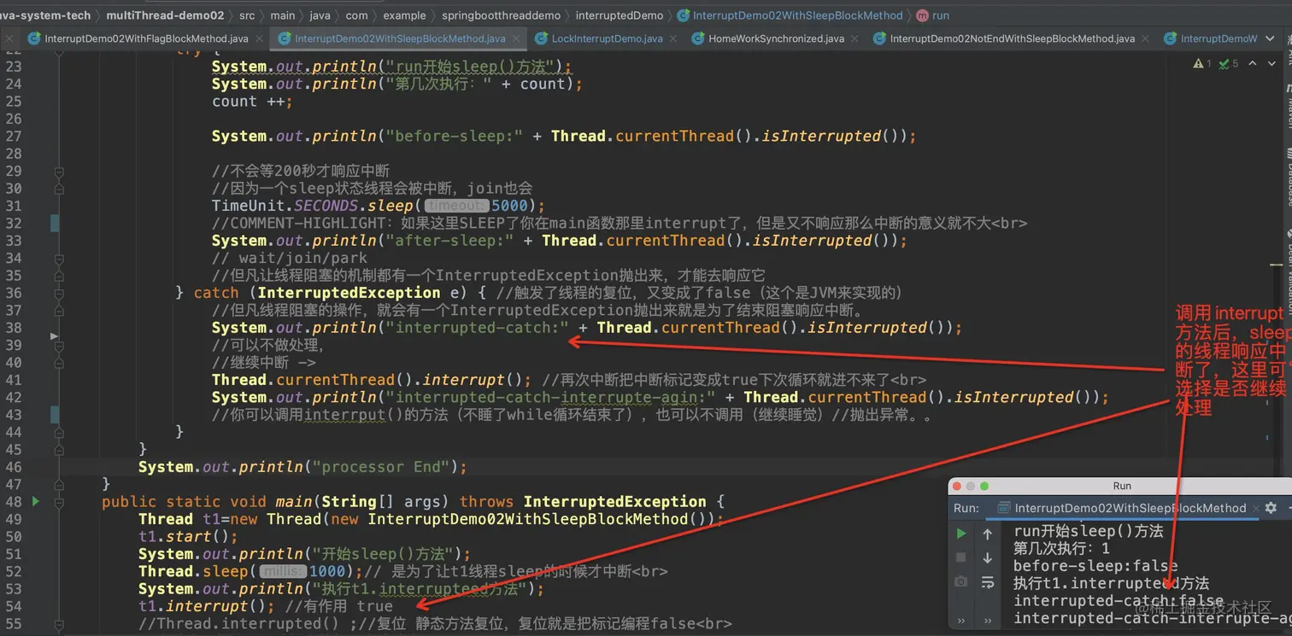
Task: Click the green typo check count indicator
Action: pyautogui.click(x=1229, y=63)
